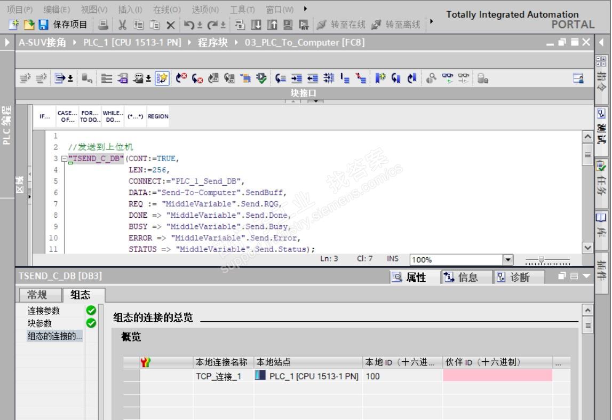612x420 pixels.
Task: Insert a CASE... OF... template
Action: click(67, 116)
